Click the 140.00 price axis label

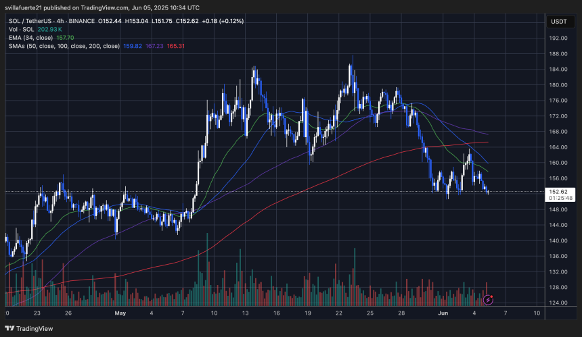click(x=558, y=240)
